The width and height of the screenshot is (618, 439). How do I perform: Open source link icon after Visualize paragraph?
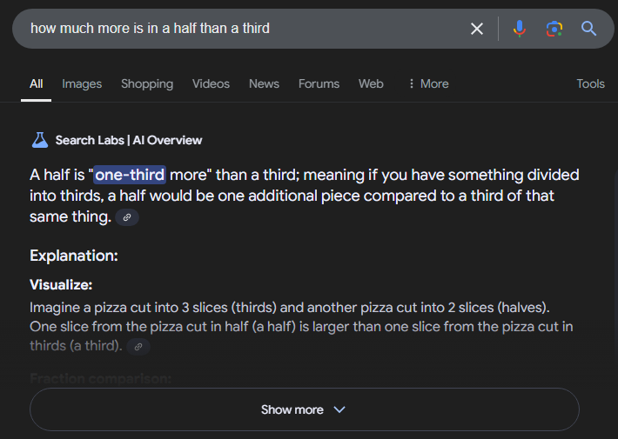coord(138,347)
